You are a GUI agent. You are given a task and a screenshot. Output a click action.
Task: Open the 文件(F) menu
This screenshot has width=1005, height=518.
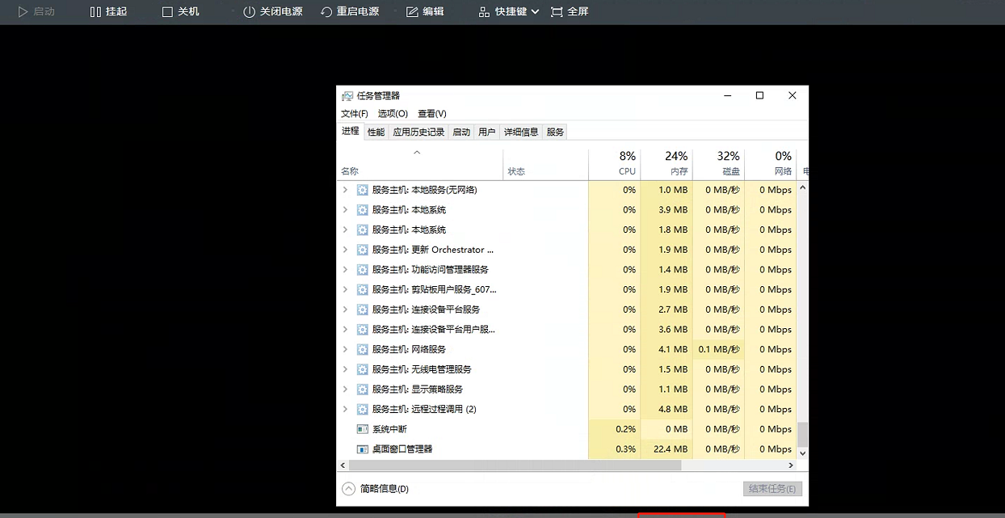click(x=354, y=114)
